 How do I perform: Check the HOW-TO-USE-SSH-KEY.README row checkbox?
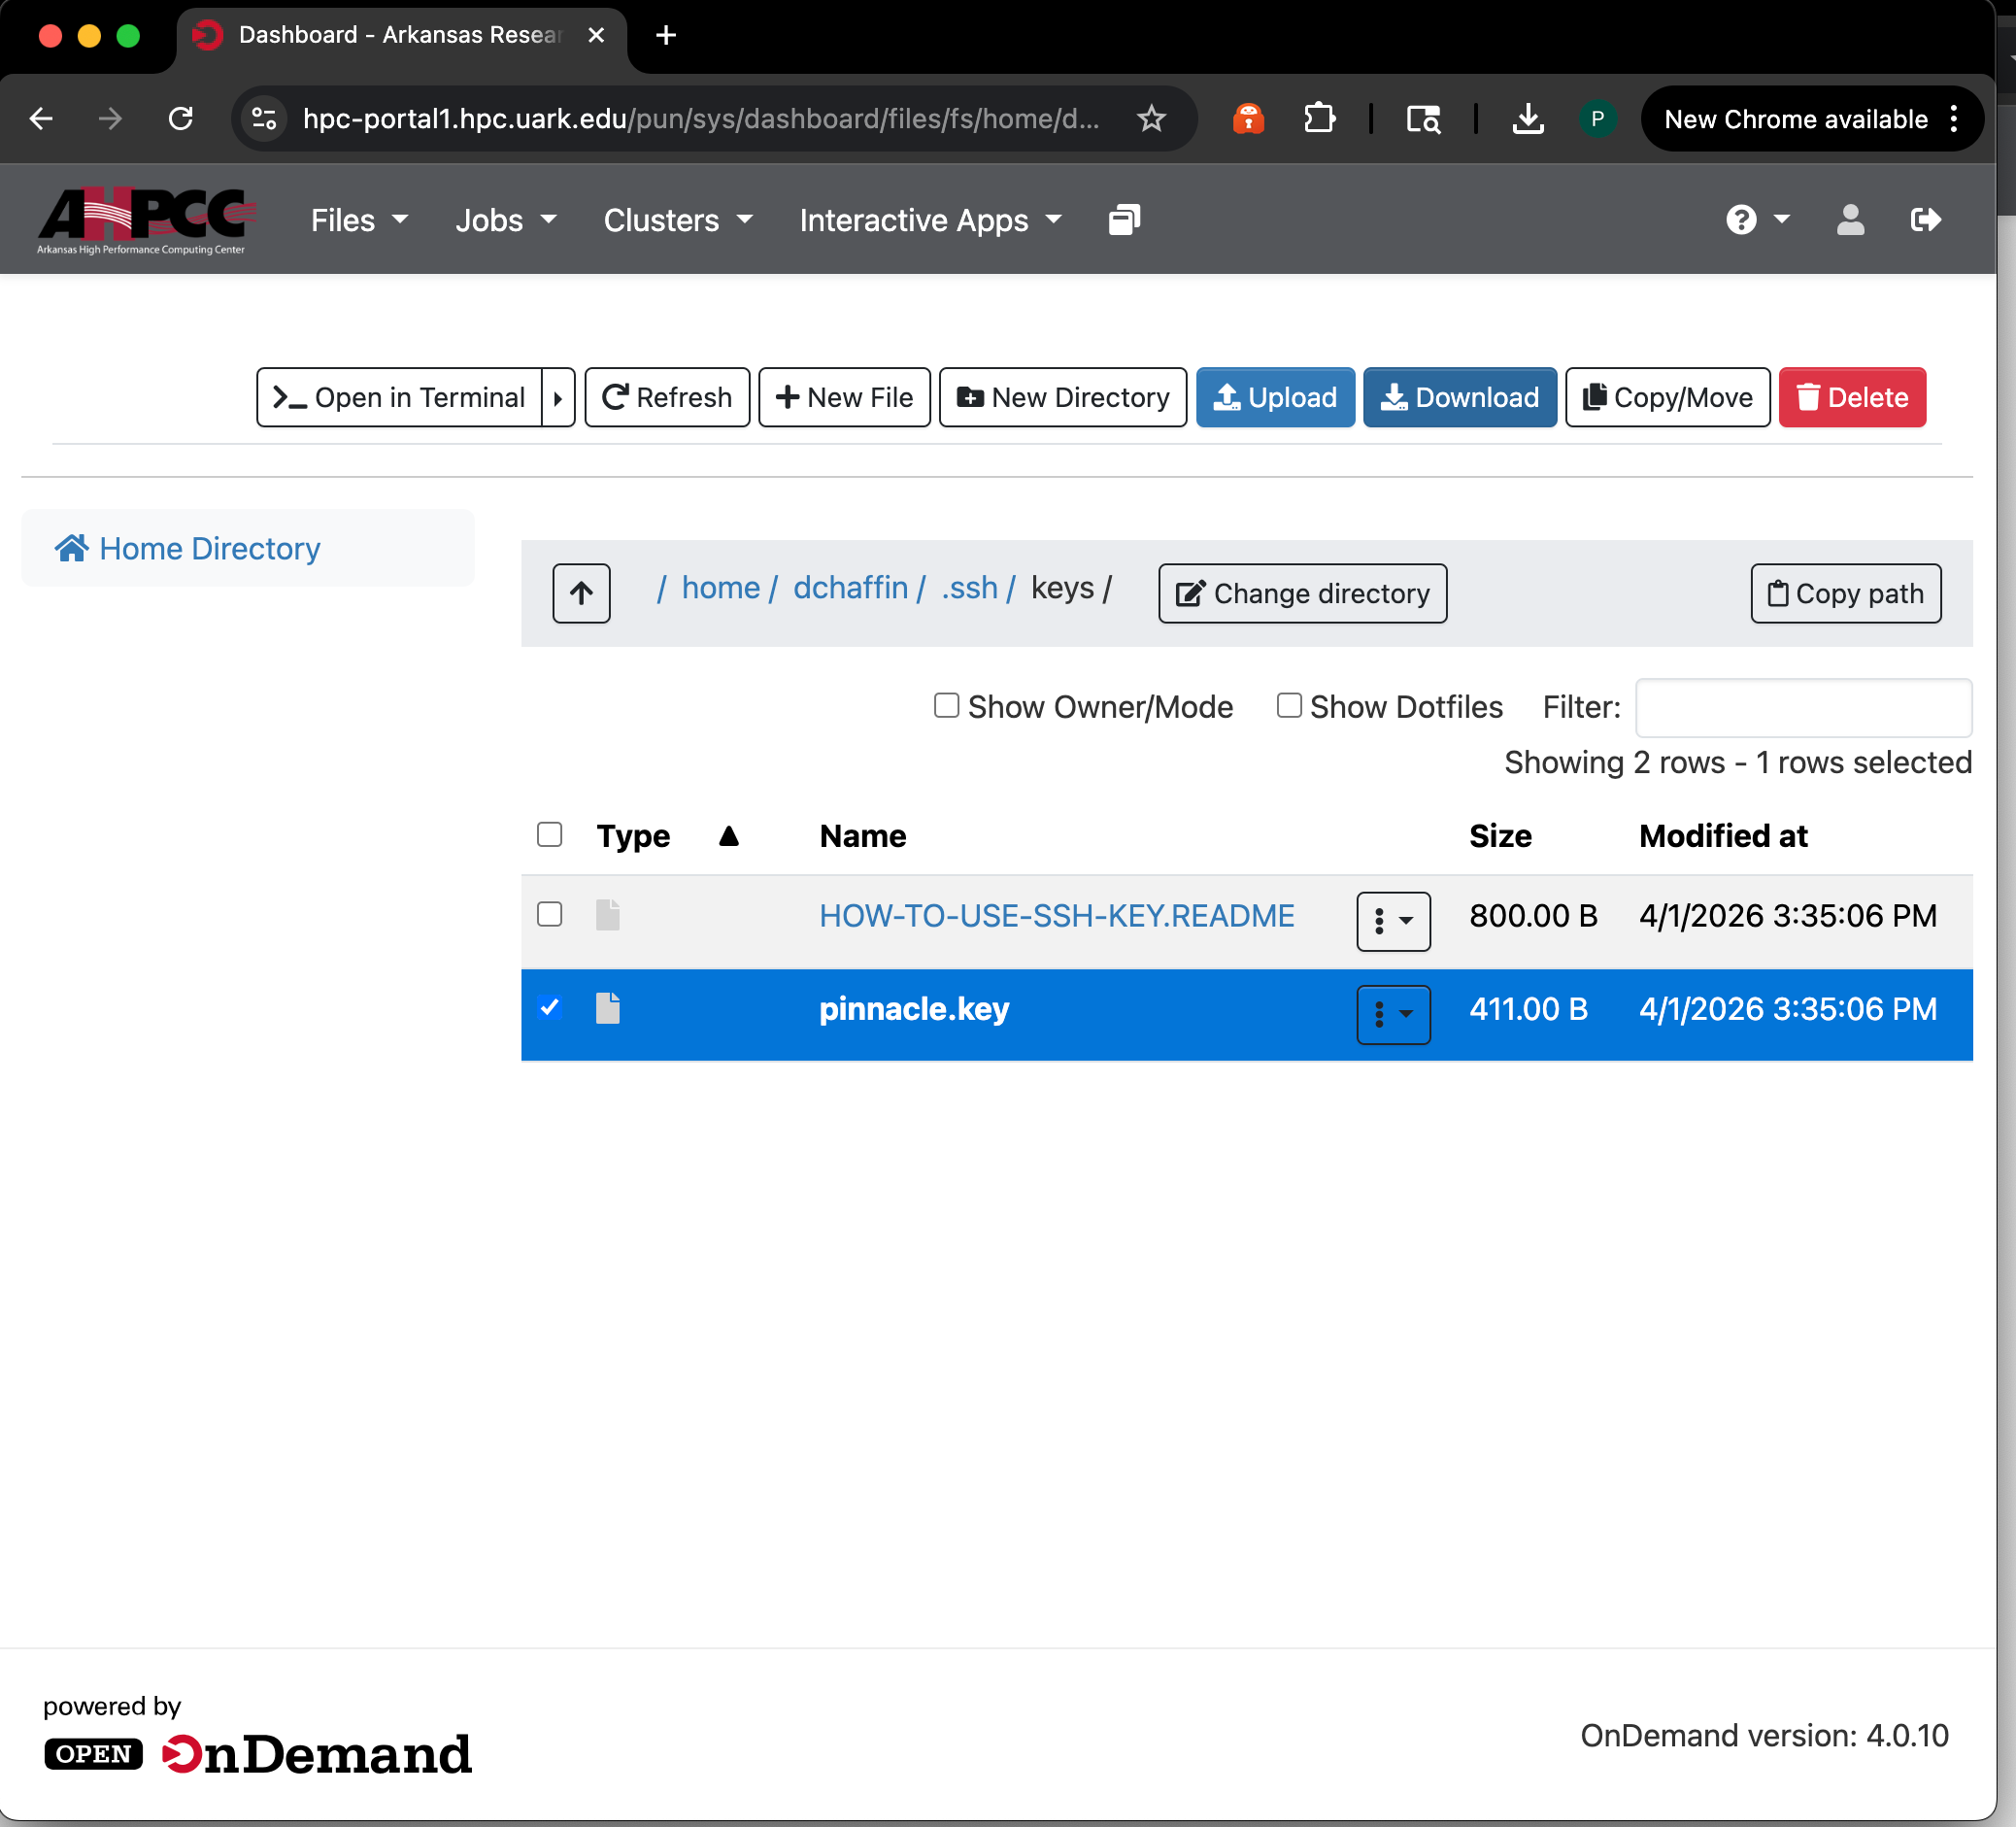click(x=549, y=913)
